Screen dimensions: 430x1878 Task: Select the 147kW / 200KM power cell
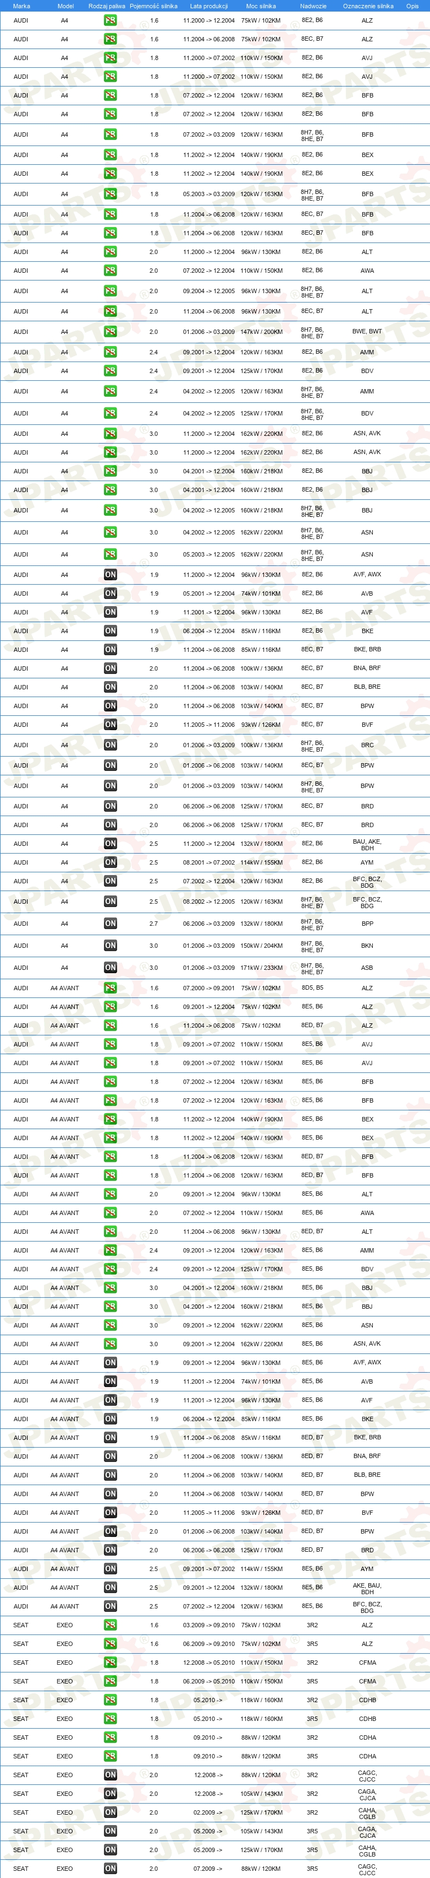coord(261,332)
